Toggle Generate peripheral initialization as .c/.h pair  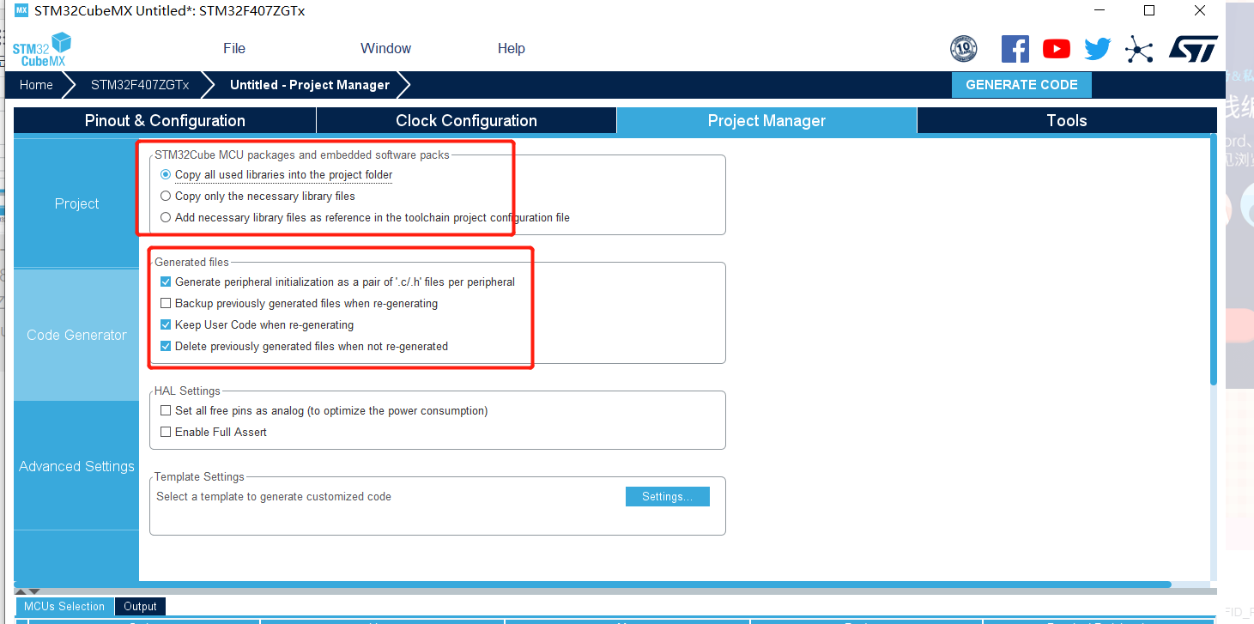166,282
